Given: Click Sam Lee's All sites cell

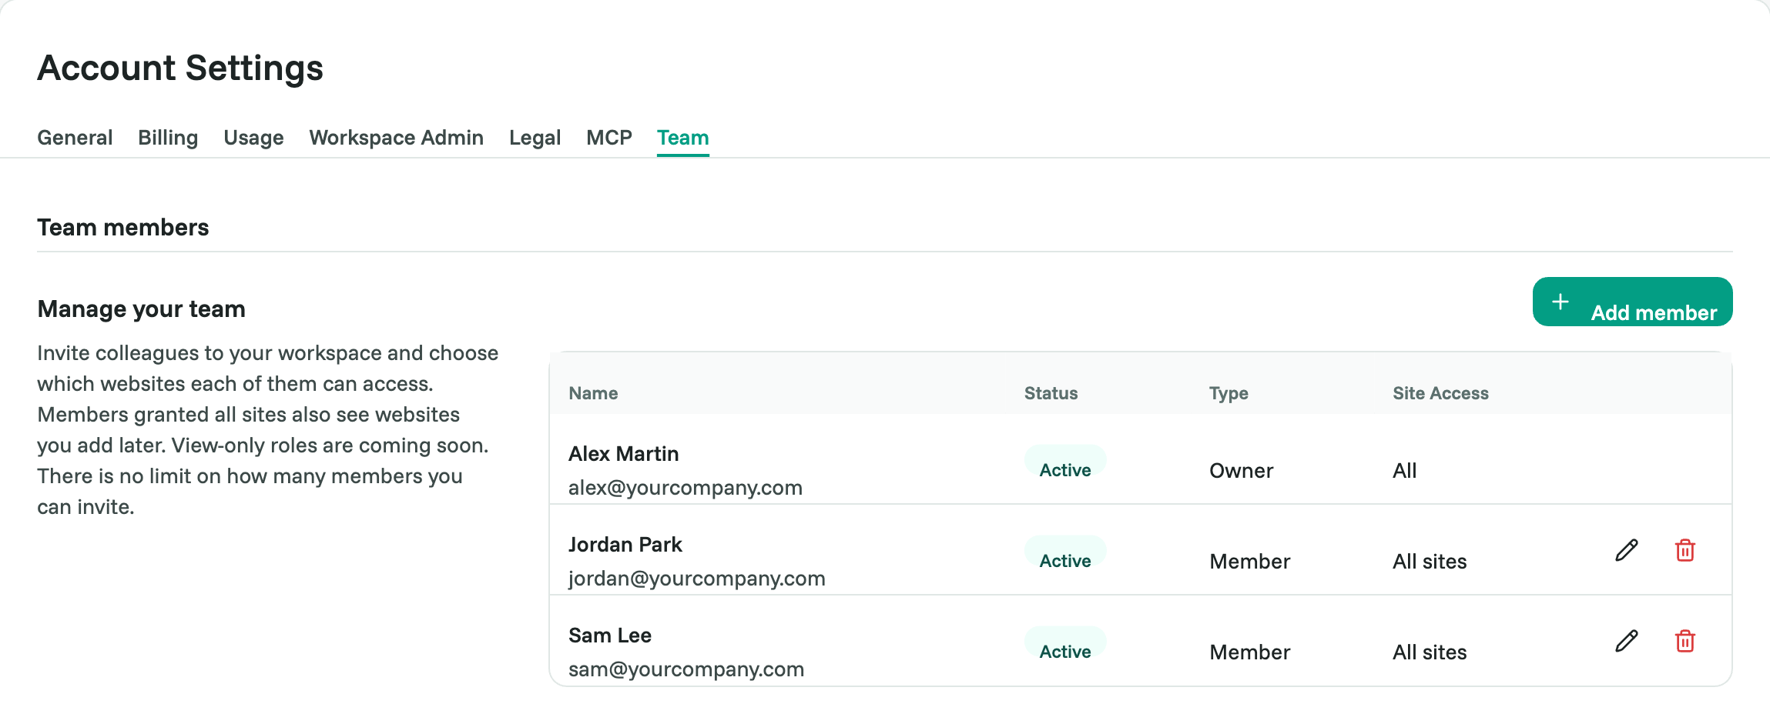Looking at the screenshot, I should [x=1430, y=652].
